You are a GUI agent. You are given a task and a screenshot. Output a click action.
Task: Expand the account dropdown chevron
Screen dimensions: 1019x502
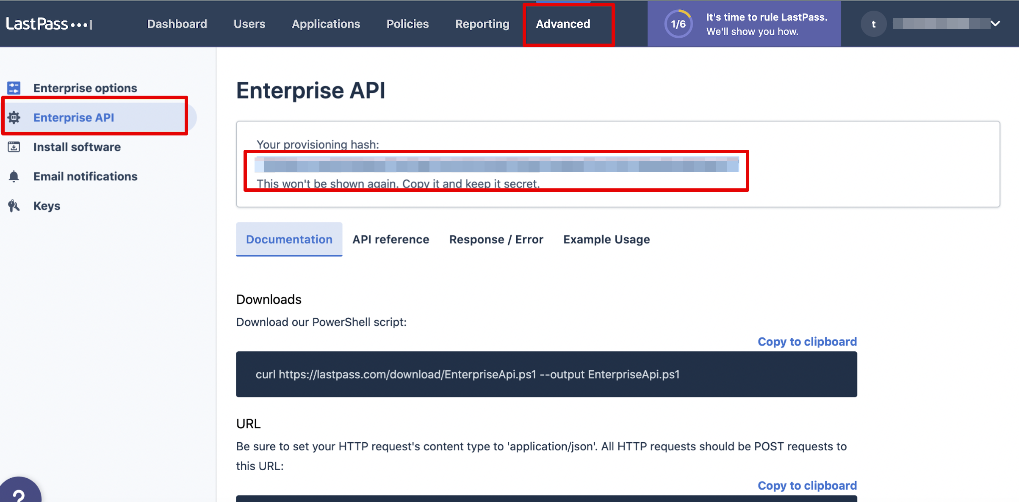point(995,24)
